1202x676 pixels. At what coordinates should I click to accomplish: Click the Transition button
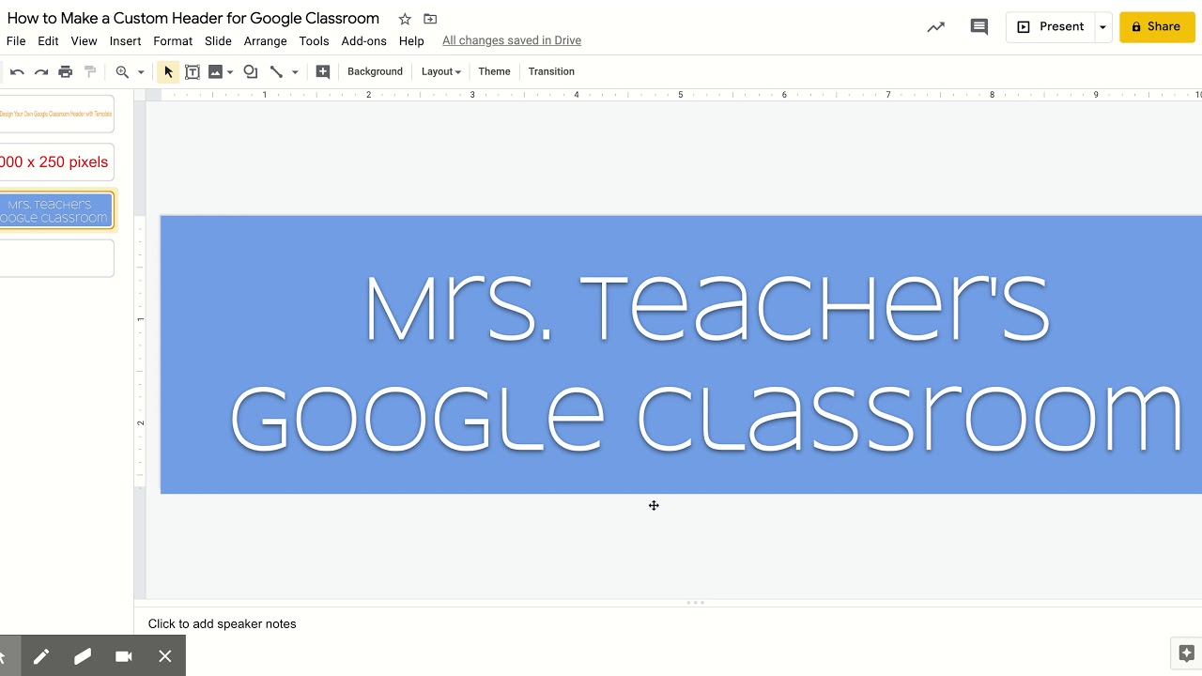point(551,71)
